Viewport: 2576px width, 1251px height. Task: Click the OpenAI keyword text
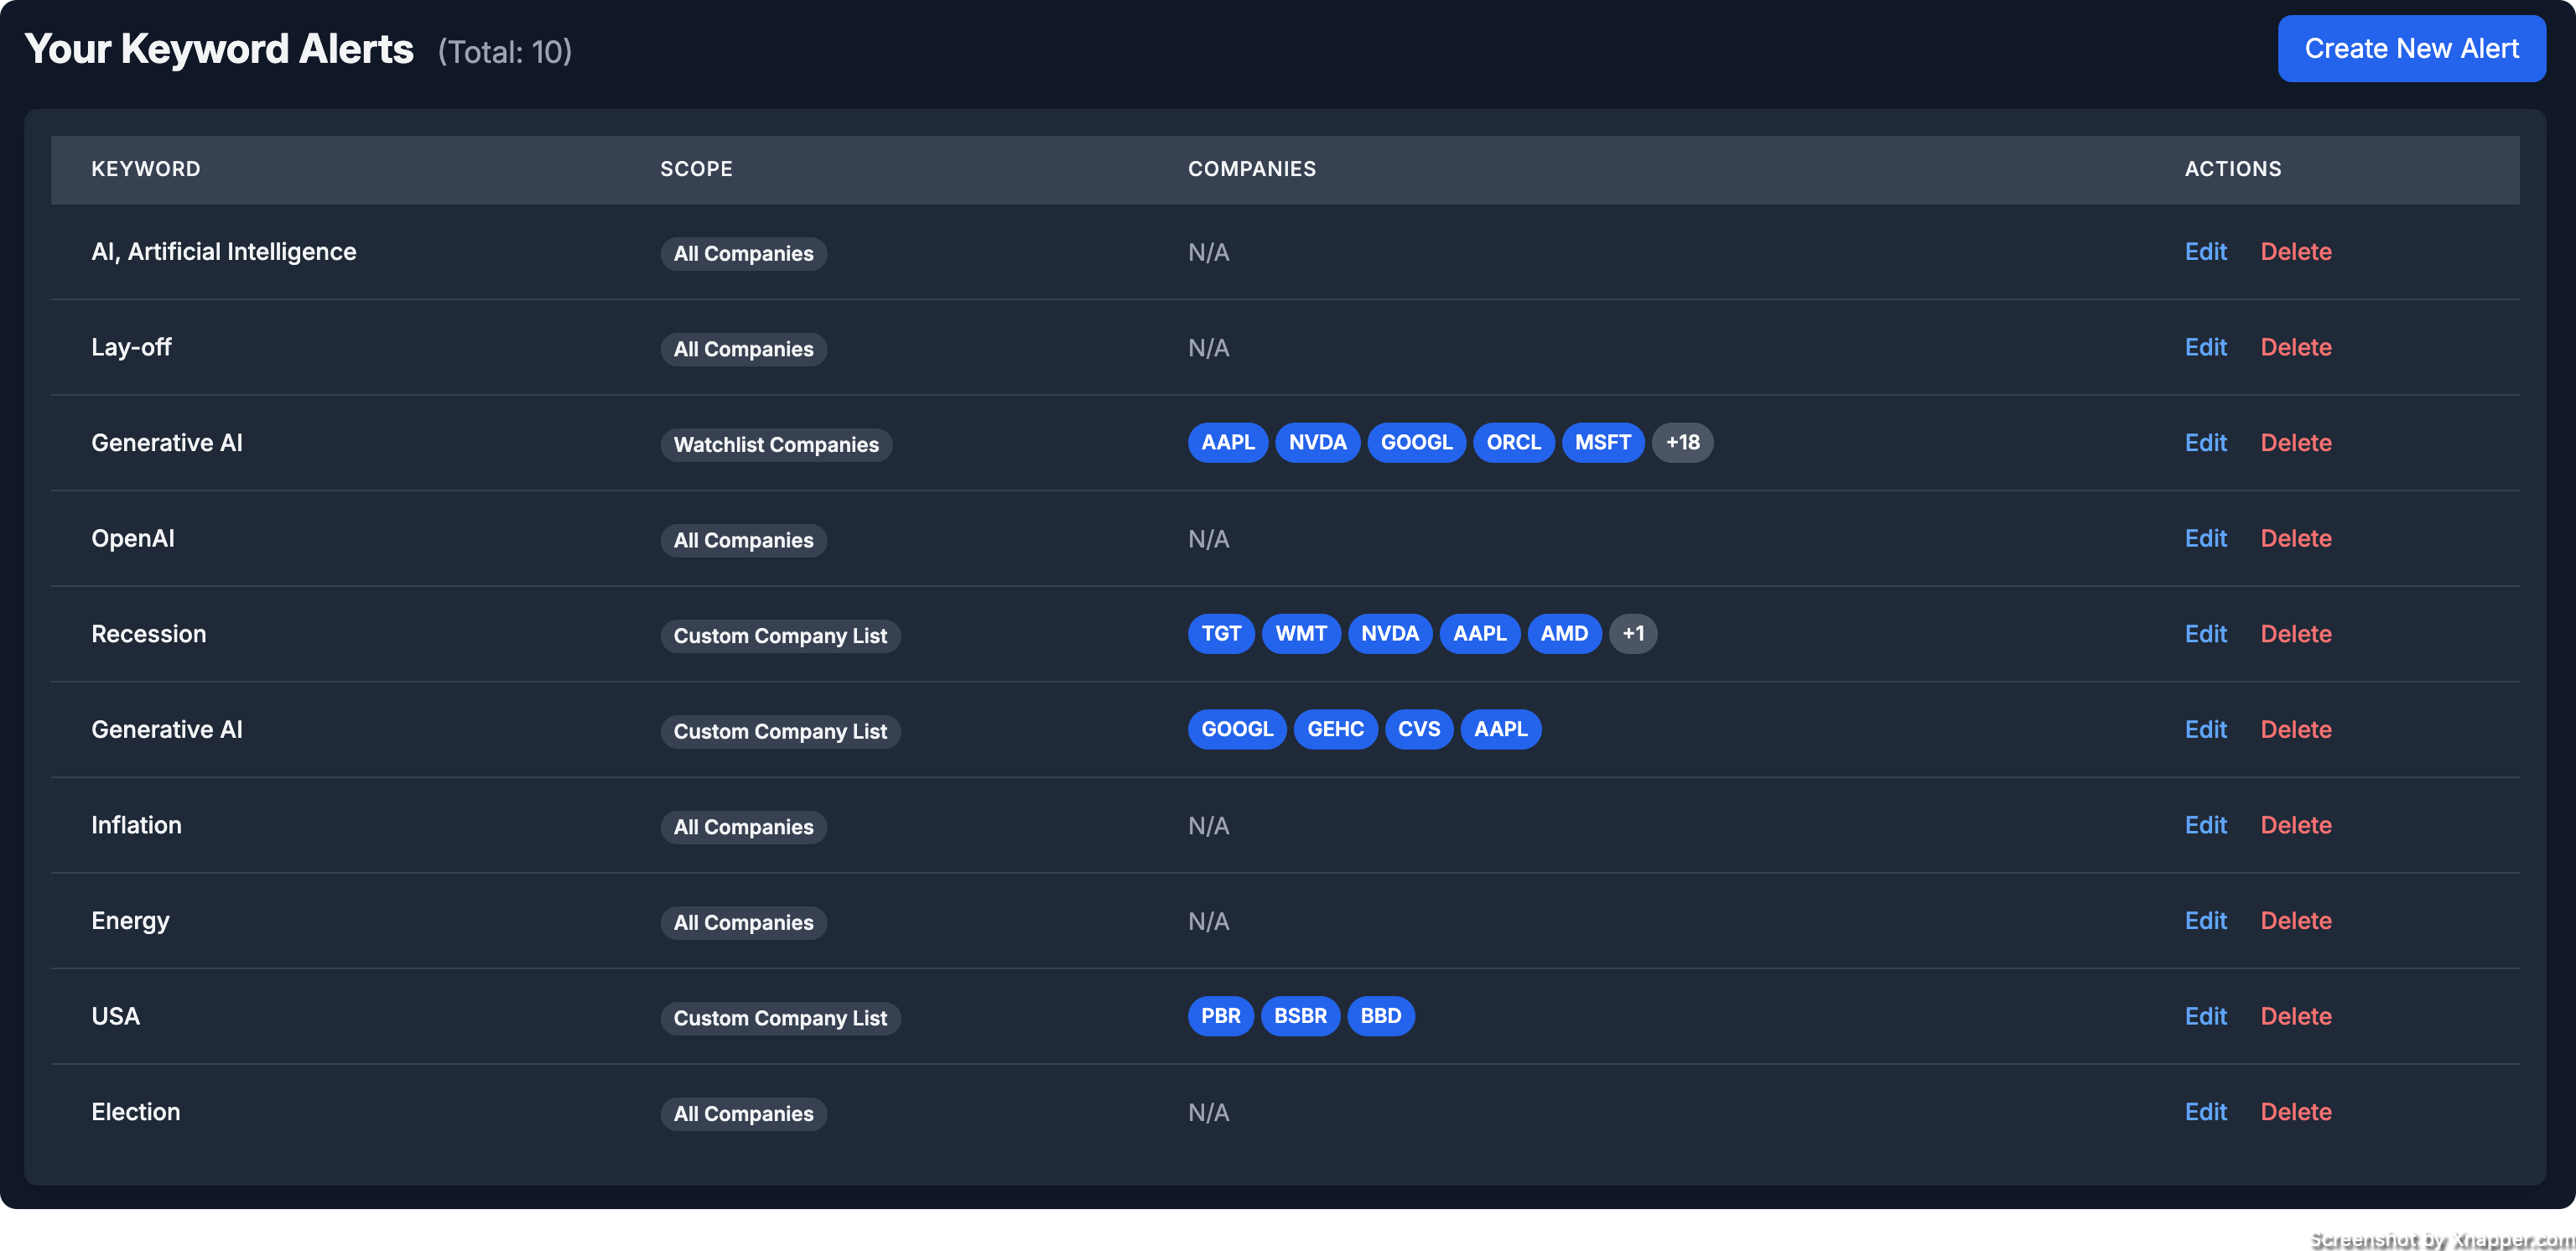133,538
